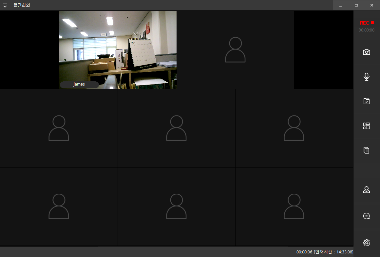Maximize the meeting window
380x257 pixels.
(x=356, y=5)
